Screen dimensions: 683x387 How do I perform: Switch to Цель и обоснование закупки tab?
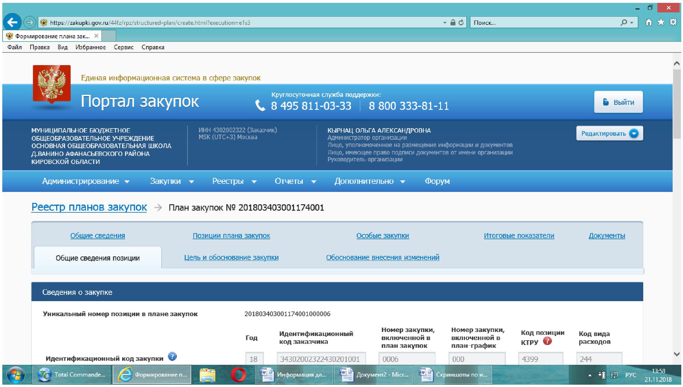(231, 257)
